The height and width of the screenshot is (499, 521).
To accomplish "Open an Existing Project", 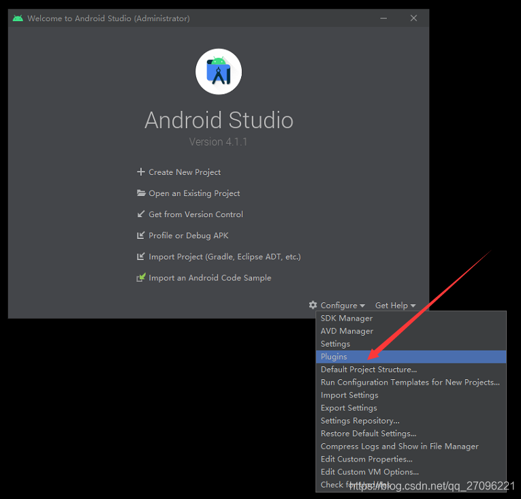I will (x=194, y=193).
